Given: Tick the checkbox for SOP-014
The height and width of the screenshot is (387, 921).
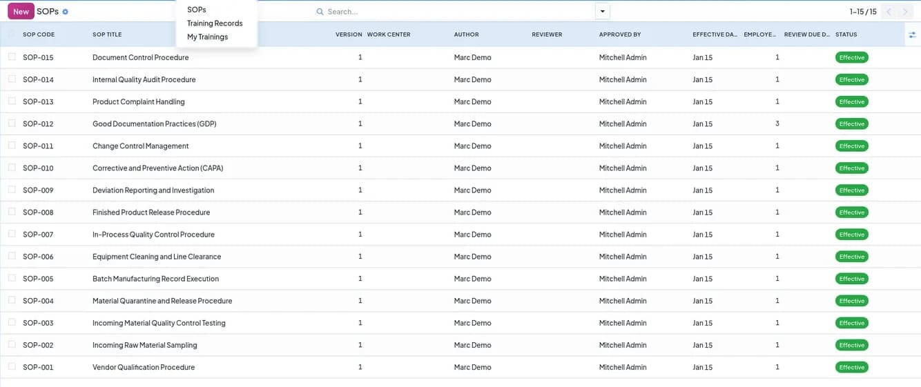Looking at the screenshot, I should [x=12, y=79].
